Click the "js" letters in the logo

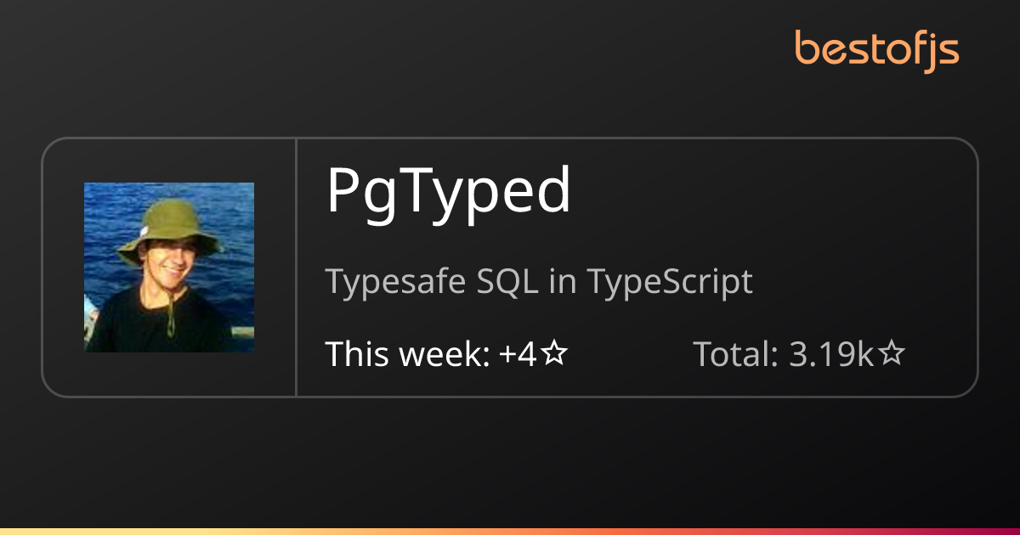tap(942, 51)
